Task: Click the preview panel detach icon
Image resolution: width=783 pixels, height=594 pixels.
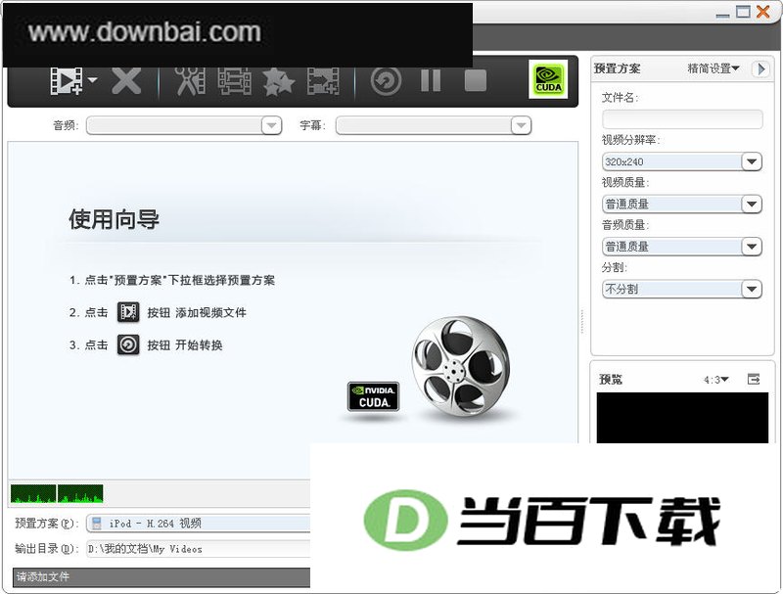Action: click(754, 380)
